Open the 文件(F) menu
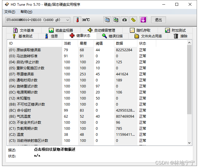Image resolution: width=199 pixels, height=168 pixels. [x=10, y=12]
